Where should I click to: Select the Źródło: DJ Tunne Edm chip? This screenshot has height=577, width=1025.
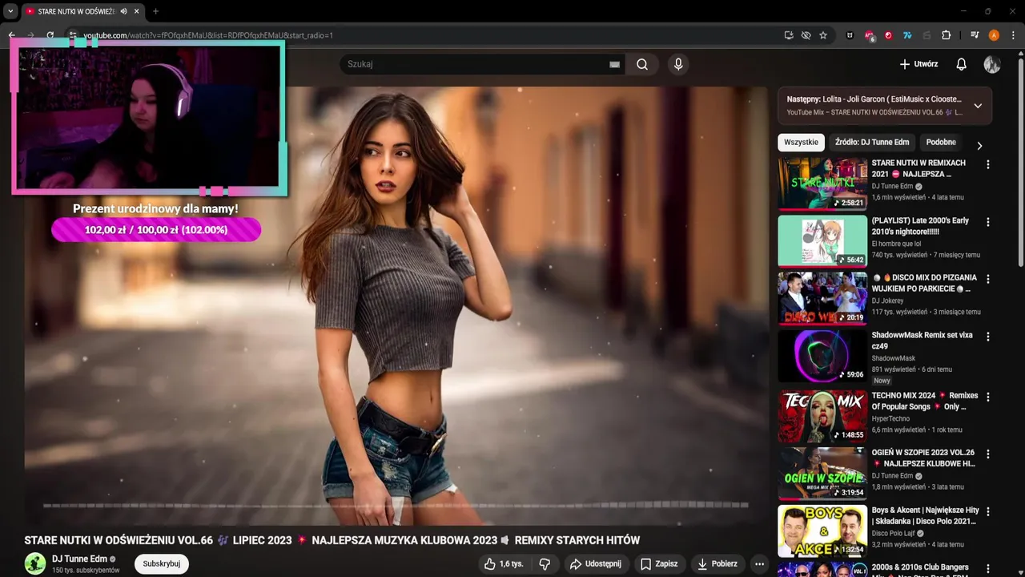[872, 142]
